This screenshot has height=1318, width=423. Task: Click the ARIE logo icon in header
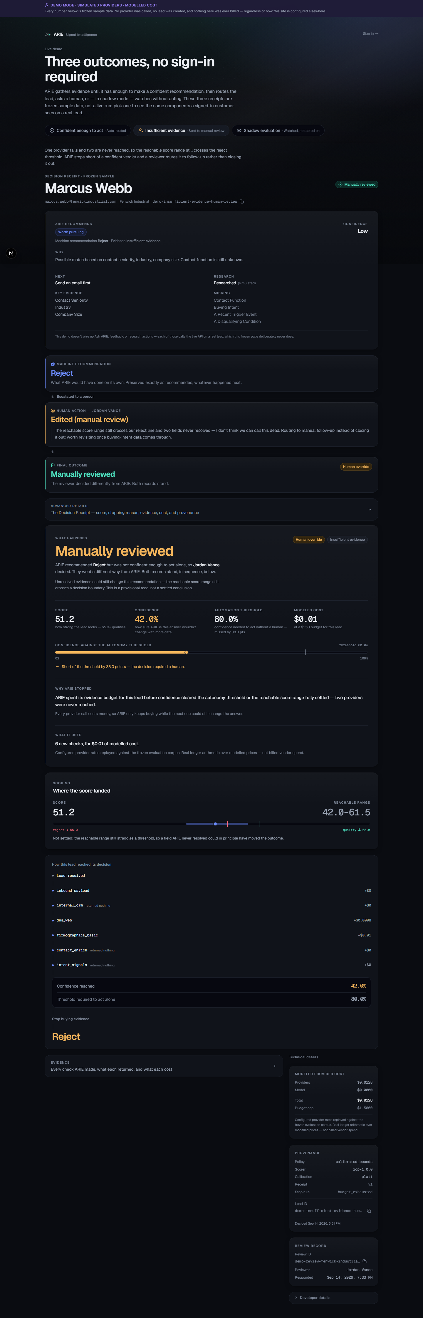pos(48,34)
